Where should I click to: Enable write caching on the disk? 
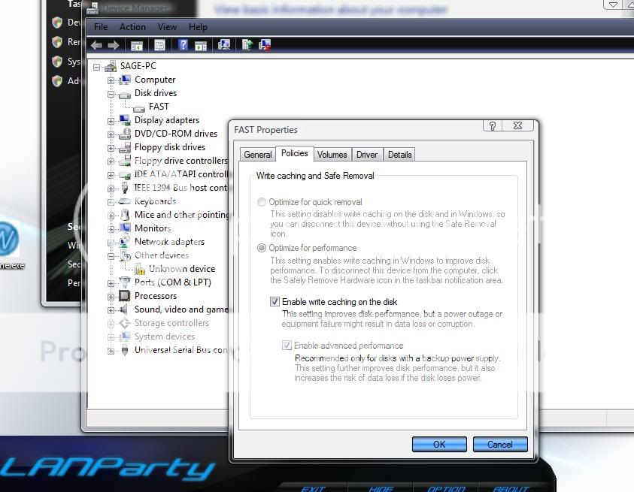coord(275,301)
